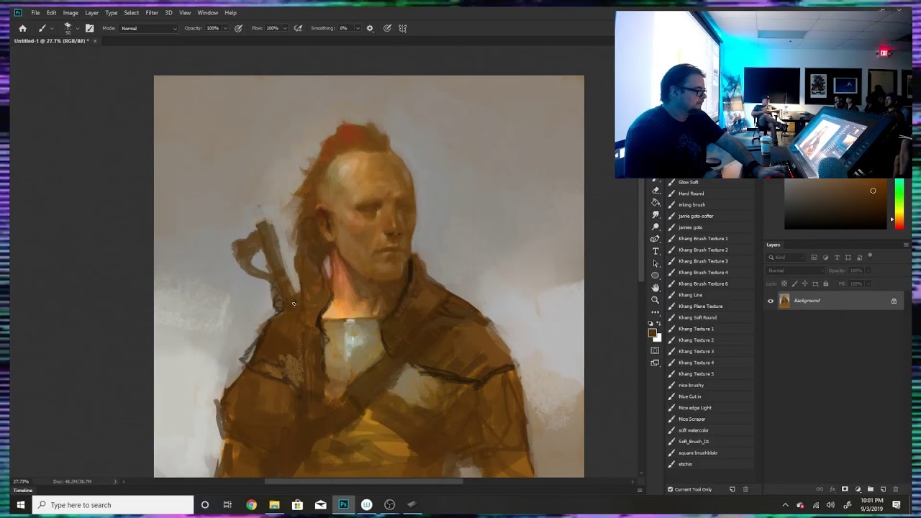Open the brush tool preset picker dropdown
This screenshot has height=518, width=921.
[x=46, y=28]
